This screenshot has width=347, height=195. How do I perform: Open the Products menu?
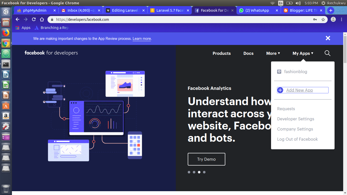pyautogui.click(x=222, y=53)
